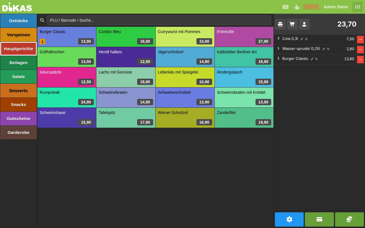Viewport: 365px width, 228px height.
Task: Open the Gutscheine category
Action: pyautogui.click(x=19, y=119)
